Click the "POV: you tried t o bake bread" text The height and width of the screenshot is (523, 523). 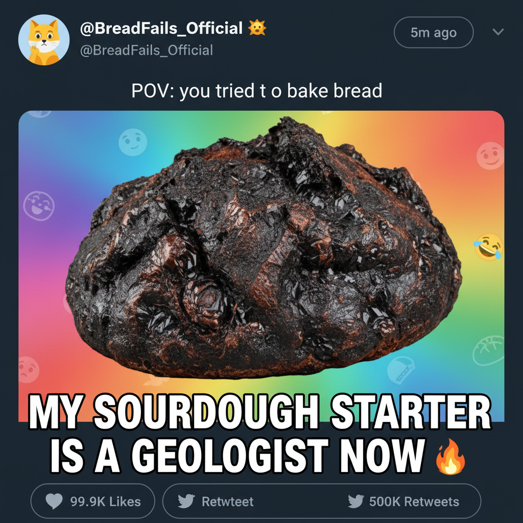(x=256, y=91)
